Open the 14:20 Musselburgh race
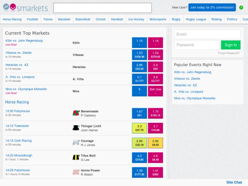This screenshot has width=248, height=186. tap(19, 155)
